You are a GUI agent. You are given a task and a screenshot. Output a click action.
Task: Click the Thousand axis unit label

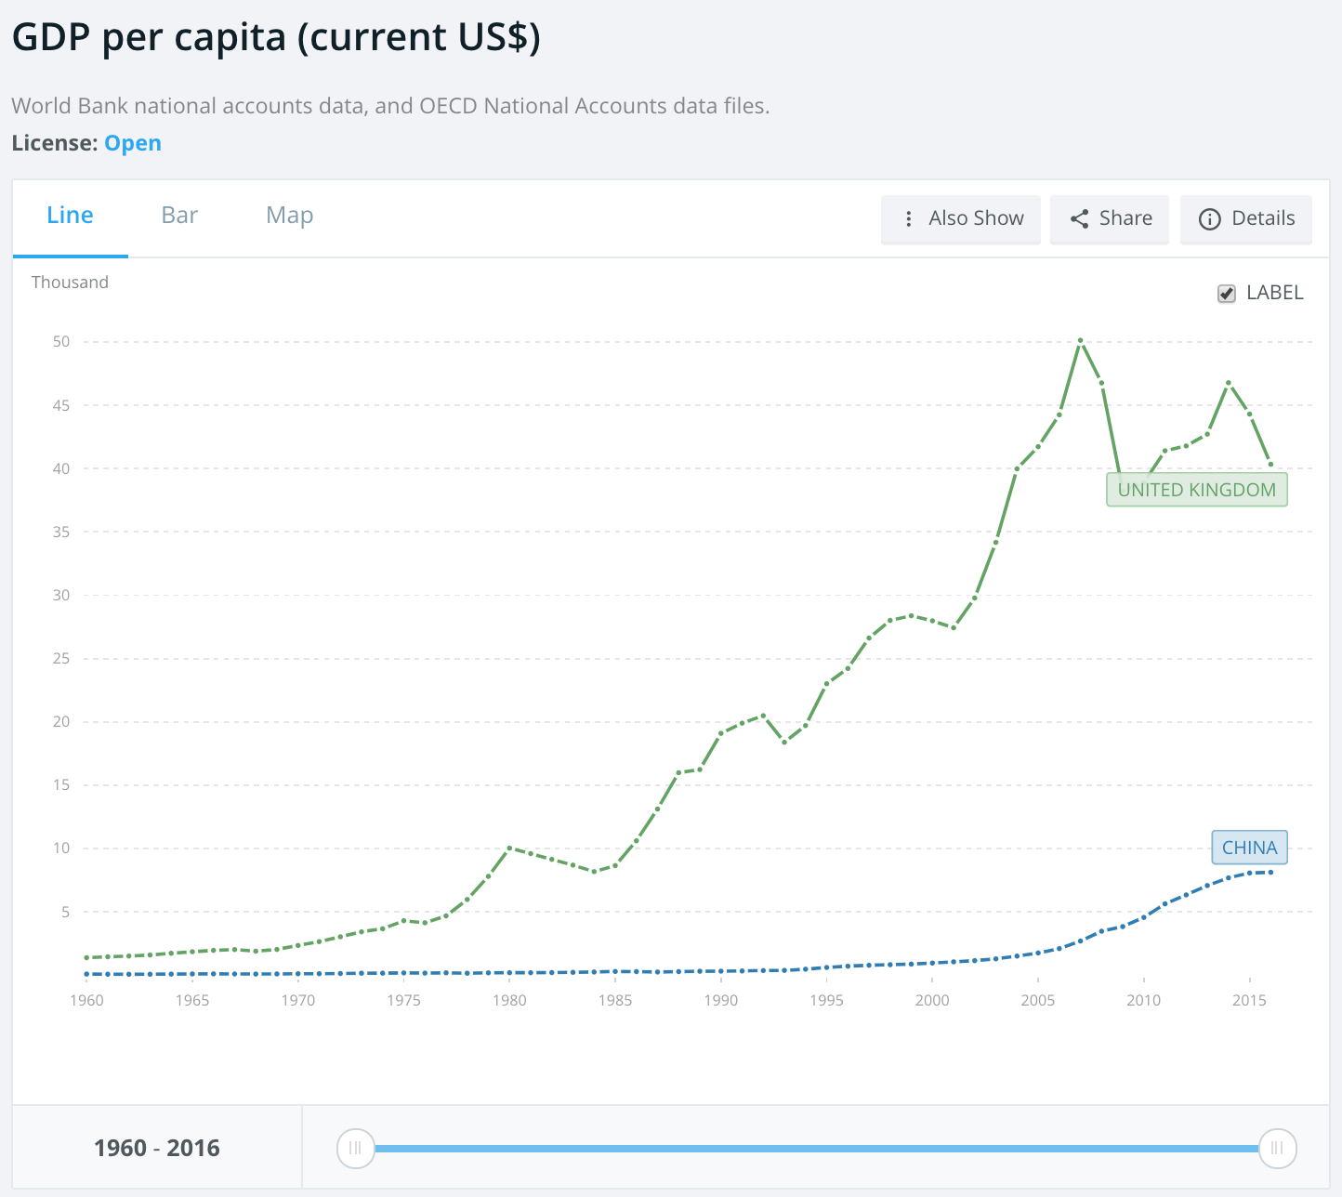point(70,283)
